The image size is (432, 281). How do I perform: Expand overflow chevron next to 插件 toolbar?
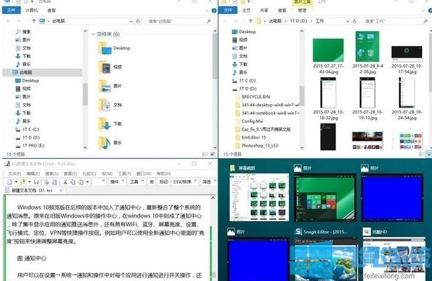[123, 181]
